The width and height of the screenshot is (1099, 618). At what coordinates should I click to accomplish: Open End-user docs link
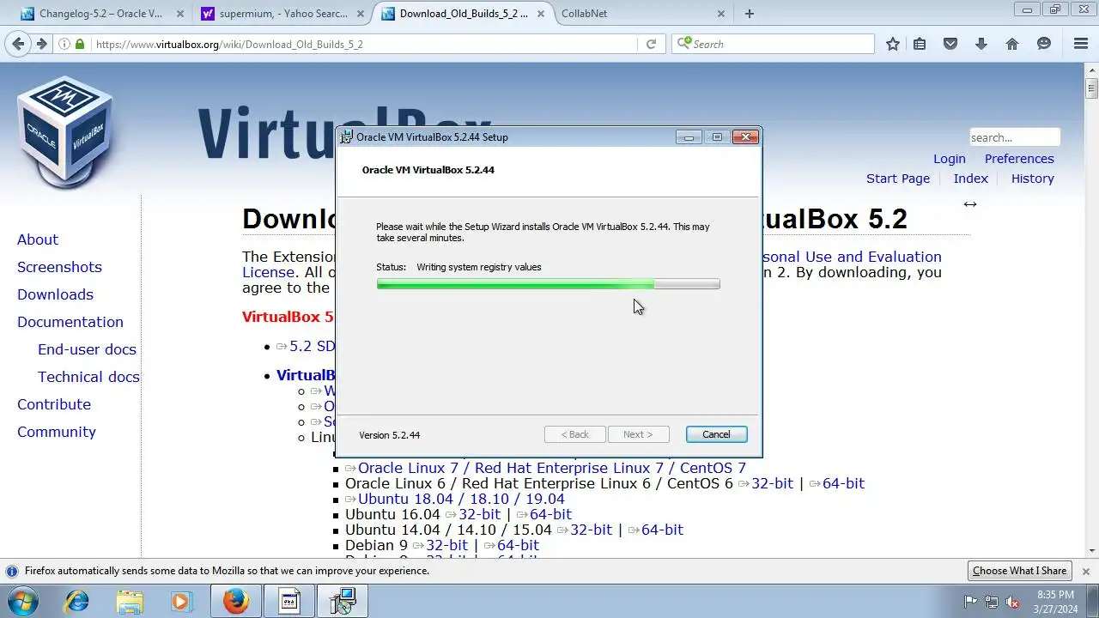87,349
